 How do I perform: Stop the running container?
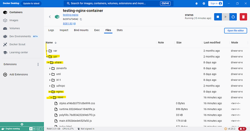click(218, 17)
